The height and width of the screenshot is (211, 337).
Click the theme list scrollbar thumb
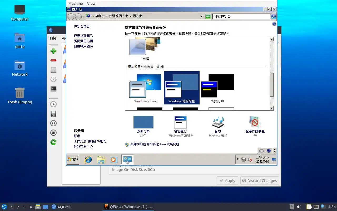coord(272,84)
